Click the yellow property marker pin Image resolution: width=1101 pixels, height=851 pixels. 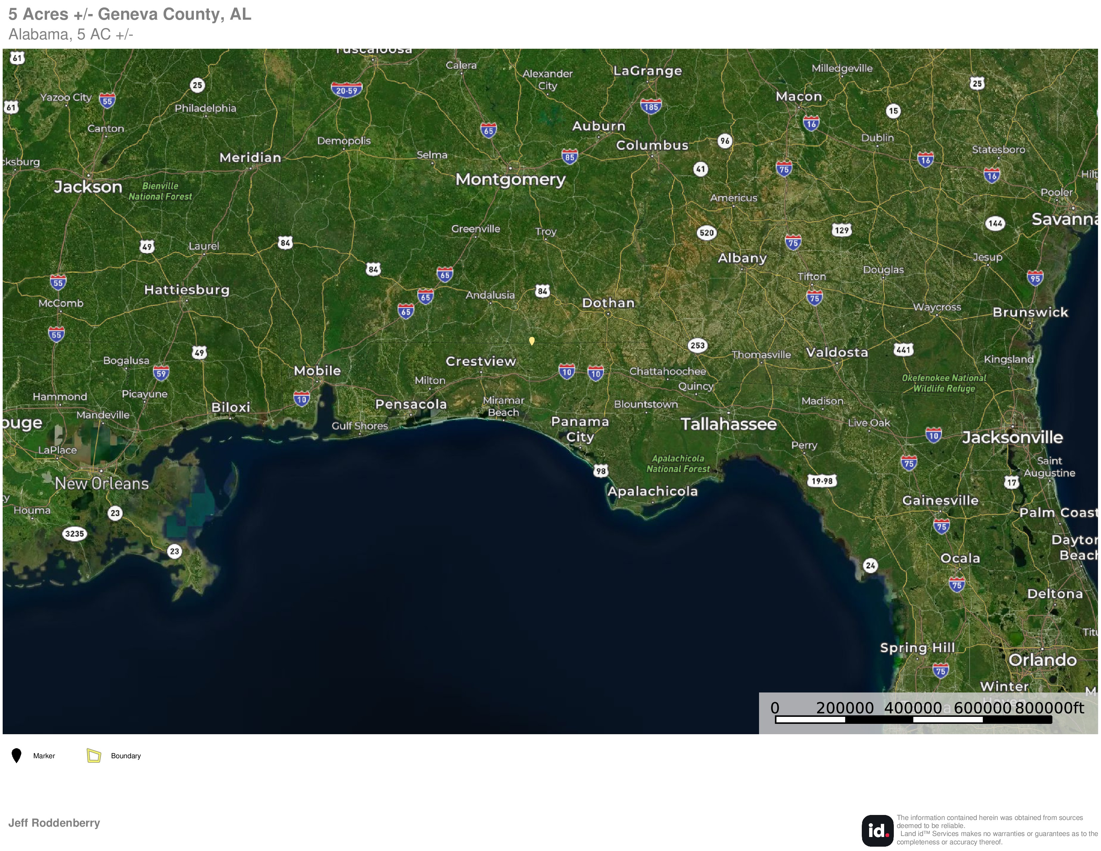(x=531, y=341)
